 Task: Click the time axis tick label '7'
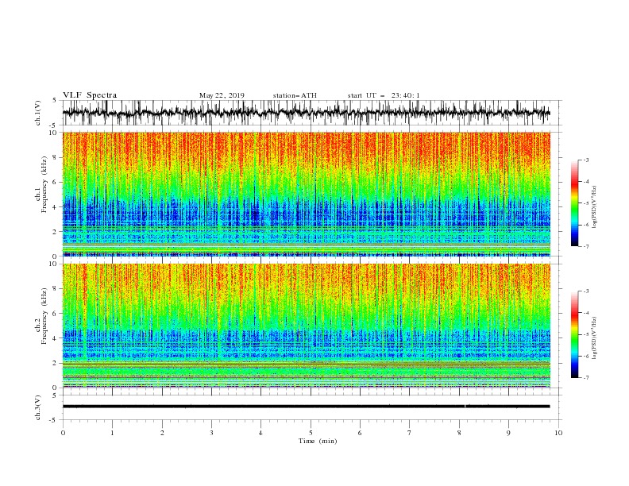coord(410,433)
